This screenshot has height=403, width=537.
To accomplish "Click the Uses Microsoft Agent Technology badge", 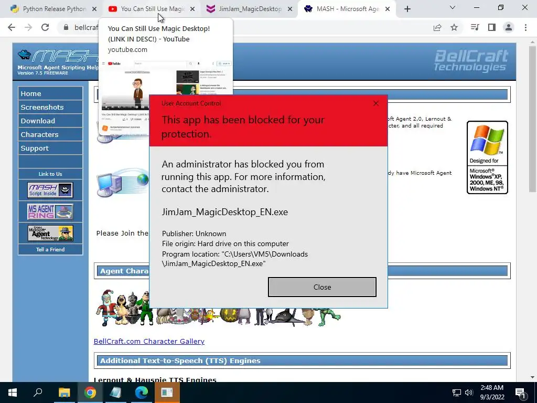I will click(50, 233).
